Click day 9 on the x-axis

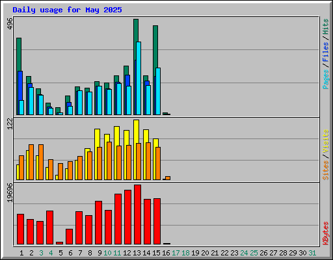pyautogui.click(x=100, y=253)
